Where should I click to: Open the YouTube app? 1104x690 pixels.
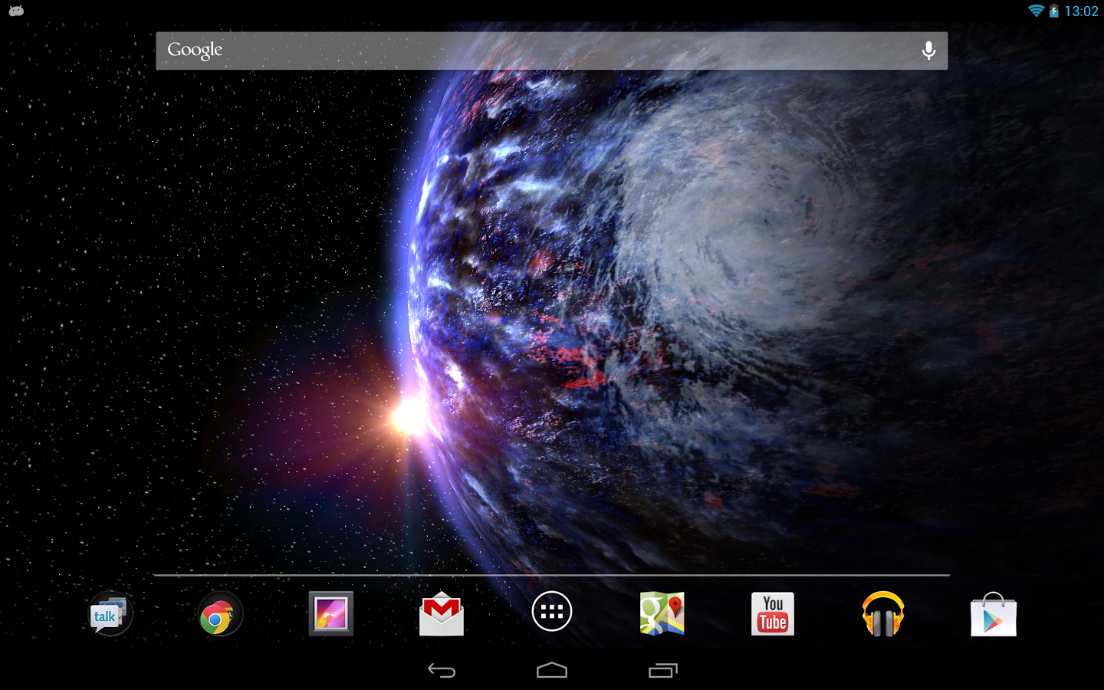[773, 614]
